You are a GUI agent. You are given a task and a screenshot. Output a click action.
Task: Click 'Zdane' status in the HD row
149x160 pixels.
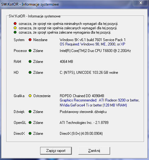(x=38, y=73)
